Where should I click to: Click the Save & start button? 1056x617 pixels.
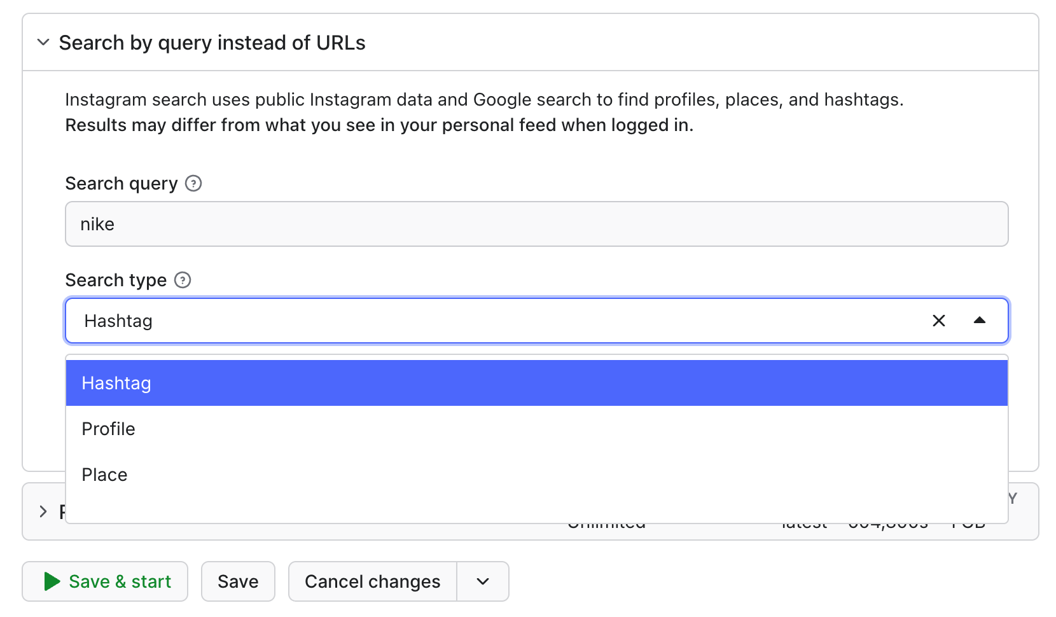[105, 581]
